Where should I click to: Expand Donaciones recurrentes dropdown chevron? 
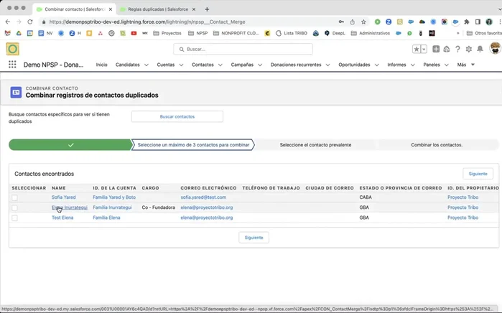[x=327, y=65]
